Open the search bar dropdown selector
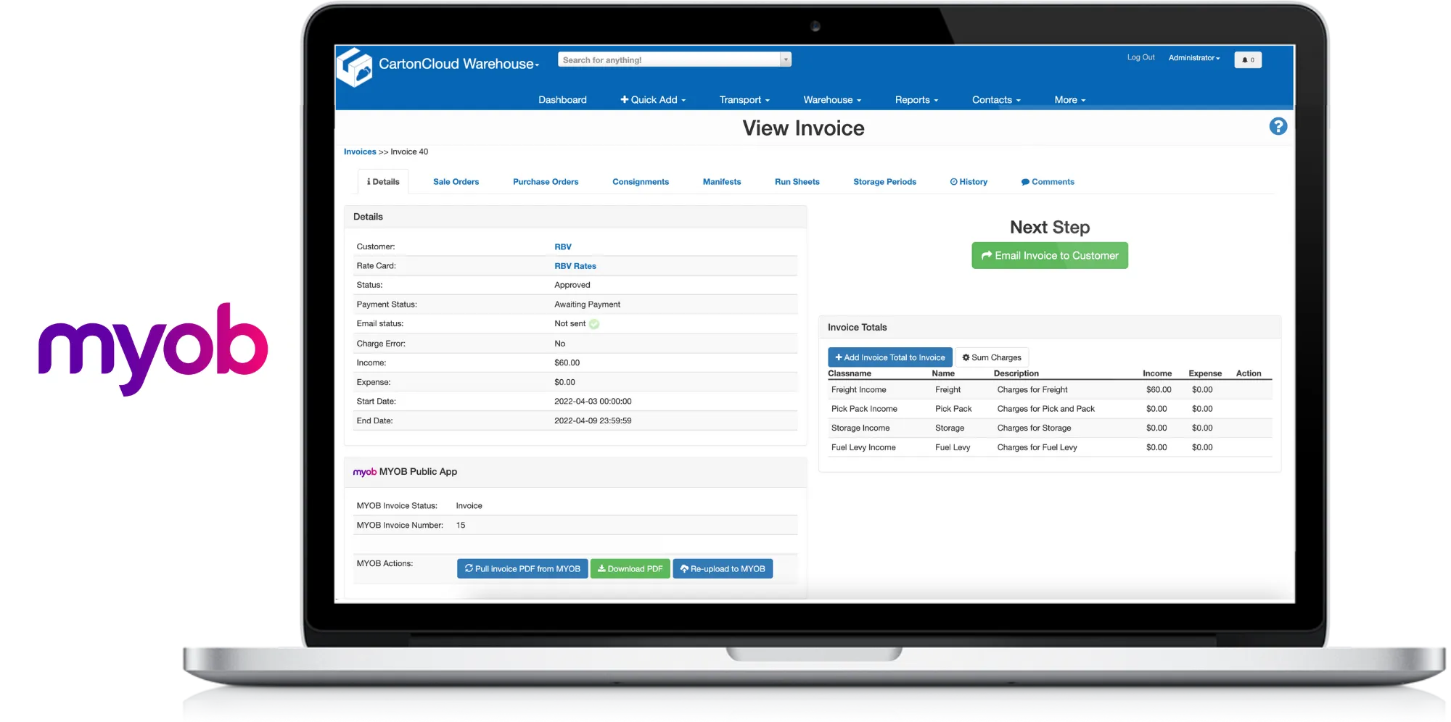This screenshot has height=722, width=1451. [784, 59]
